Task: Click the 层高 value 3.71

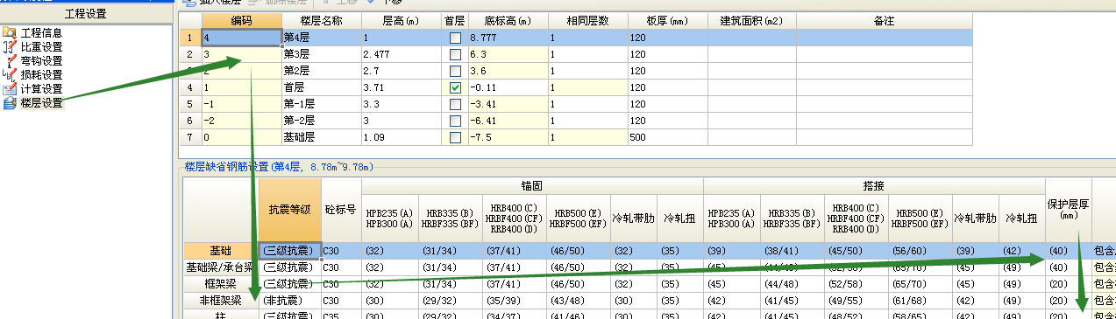Action: point(401,87)
